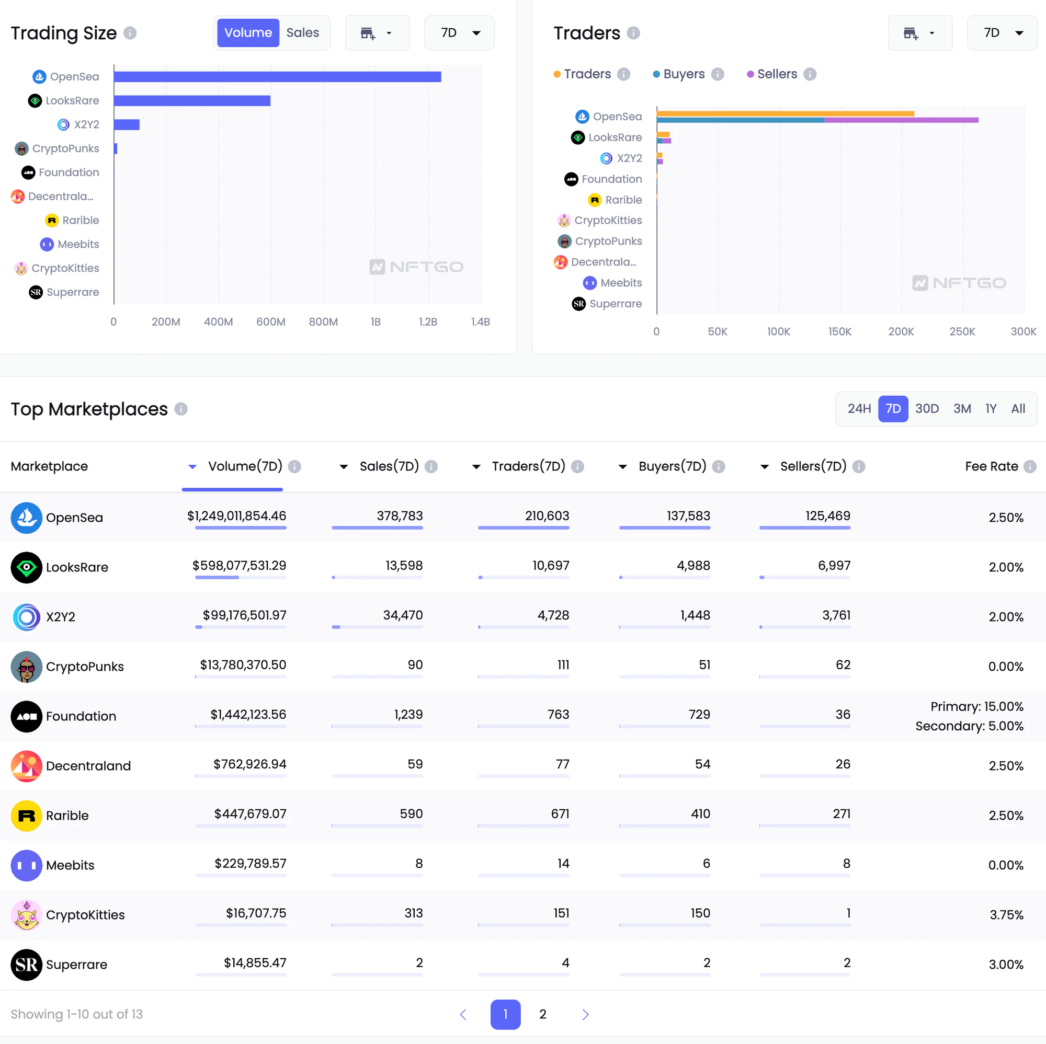Click the CryptoPunks avatar in the table
The image size is (1046, 1044).
pyautogui.click(x=27, y=667)
